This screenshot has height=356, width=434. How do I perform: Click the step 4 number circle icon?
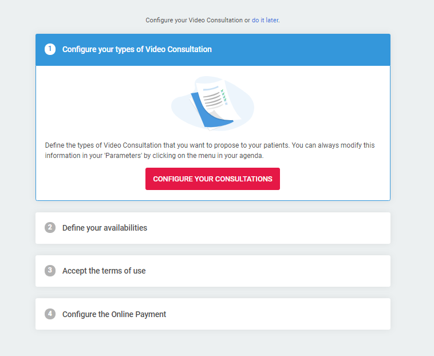[50, 314]
